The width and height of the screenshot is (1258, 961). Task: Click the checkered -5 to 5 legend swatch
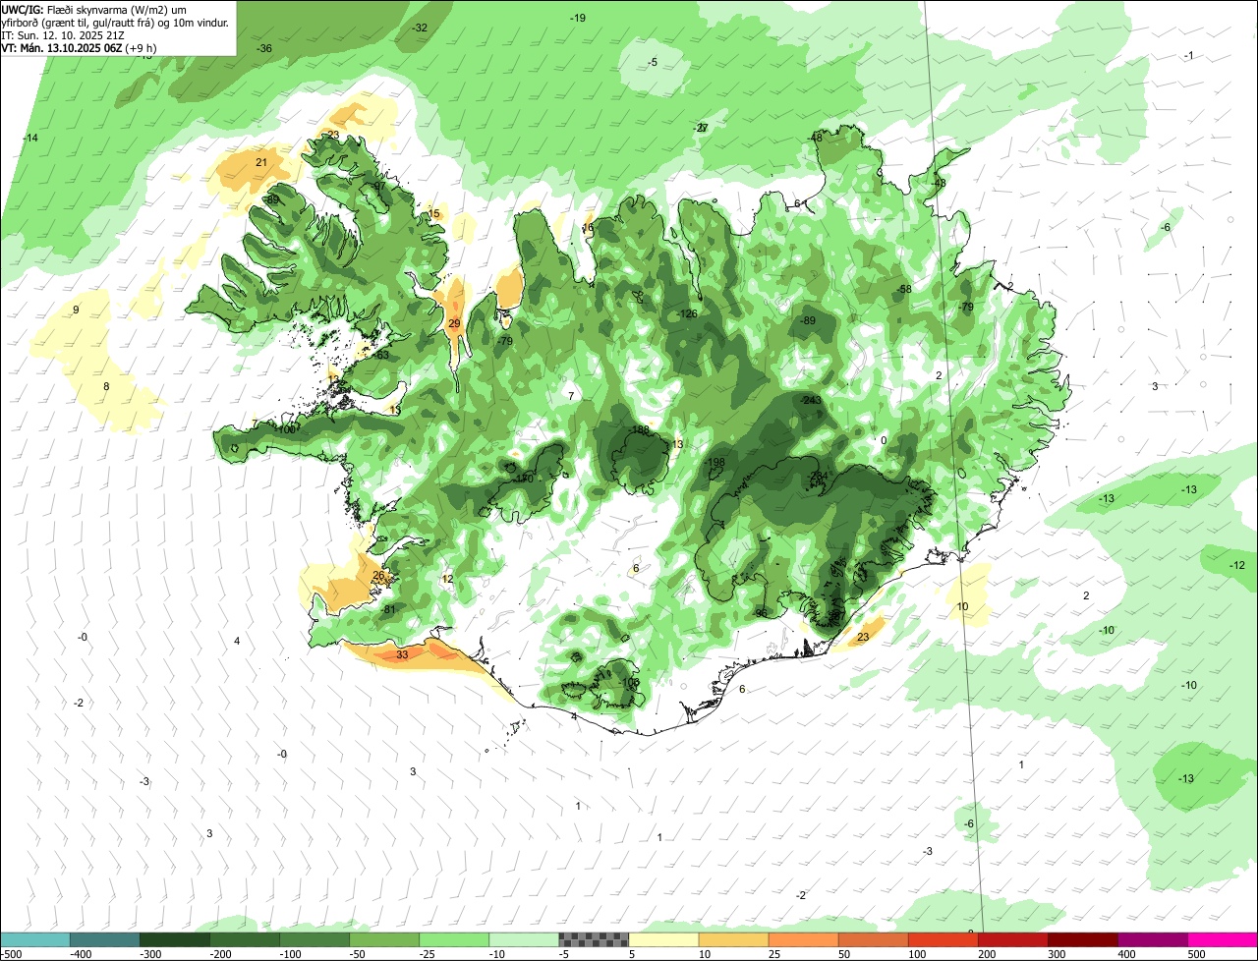tap(594, 939)
